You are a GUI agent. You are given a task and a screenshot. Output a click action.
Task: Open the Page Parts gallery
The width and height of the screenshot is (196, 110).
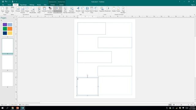pyautogui.click(x=39, y=10)
